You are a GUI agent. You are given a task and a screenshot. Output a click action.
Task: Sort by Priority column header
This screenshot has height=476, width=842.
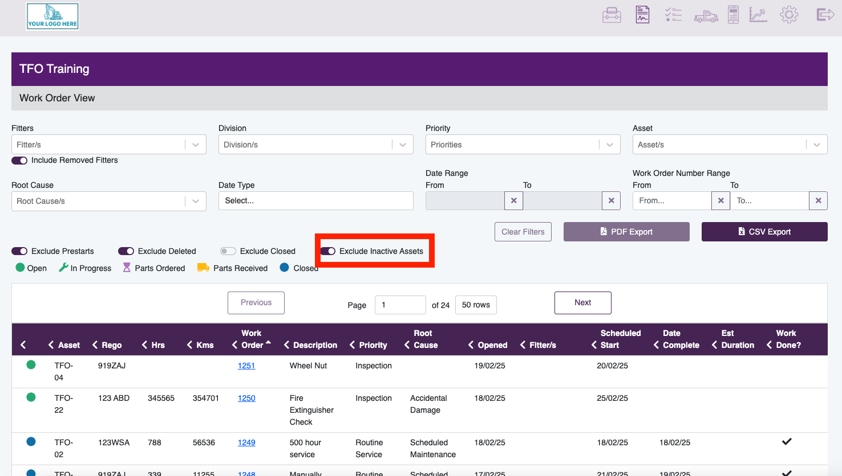[373, 345]
